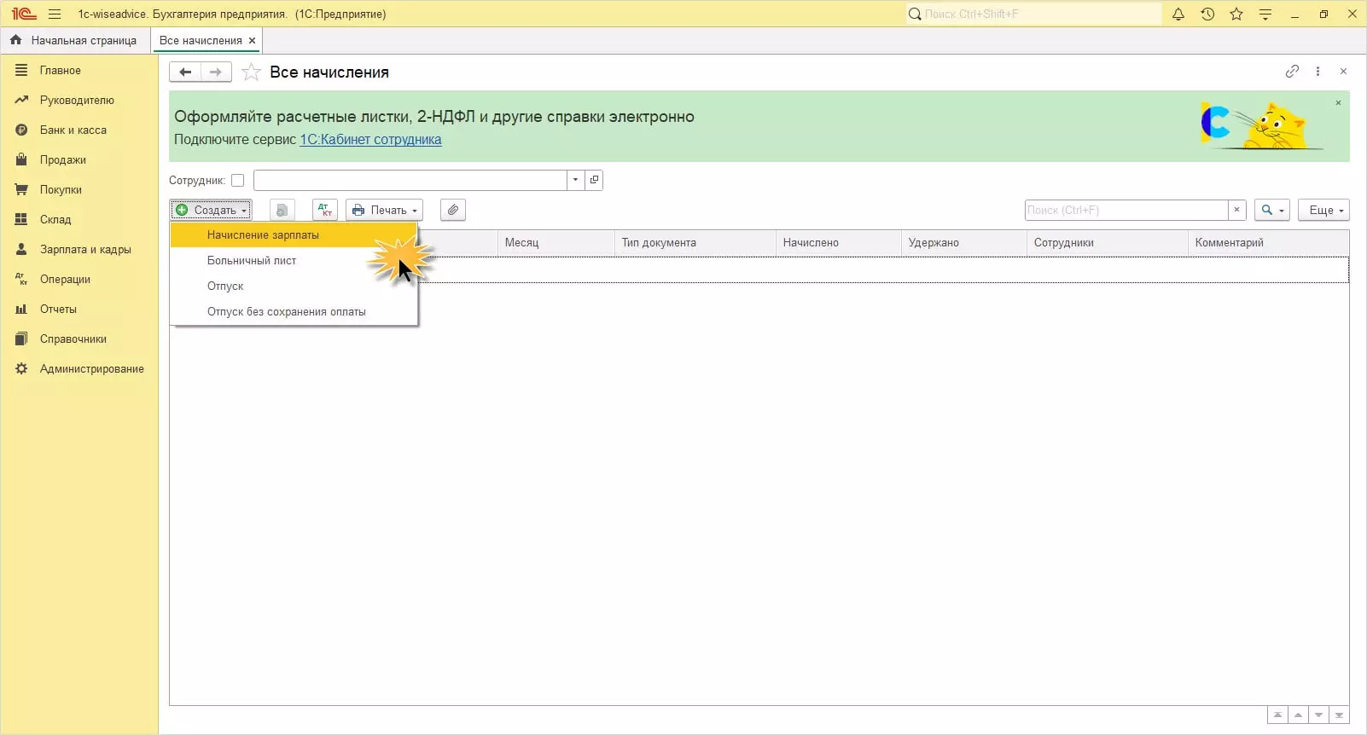Image resolution: width=1367 pixels, height=735 pixels.
Task: Click the Начальная страница home icon
Action: (x=15, y=40)
